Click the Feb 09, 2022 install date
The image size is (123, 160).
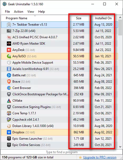pos(103,88)
